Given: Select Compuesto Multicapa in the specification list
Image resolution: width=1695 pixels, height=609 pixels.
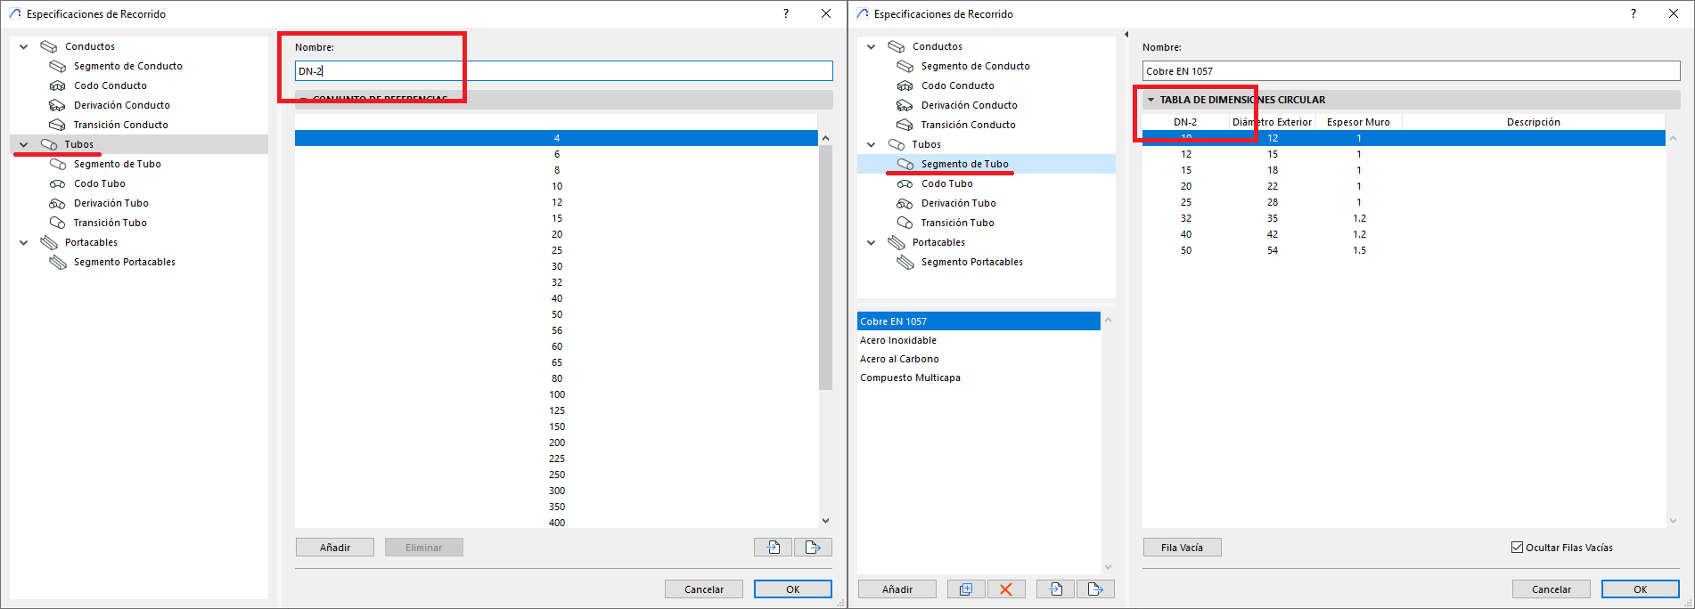Looking at the screenshot, I should [x=910, y=378].
